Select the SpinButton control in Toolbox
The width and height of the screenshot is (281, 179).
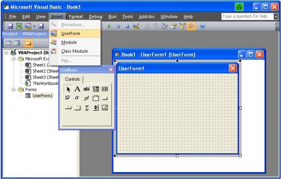coord(96,108)
